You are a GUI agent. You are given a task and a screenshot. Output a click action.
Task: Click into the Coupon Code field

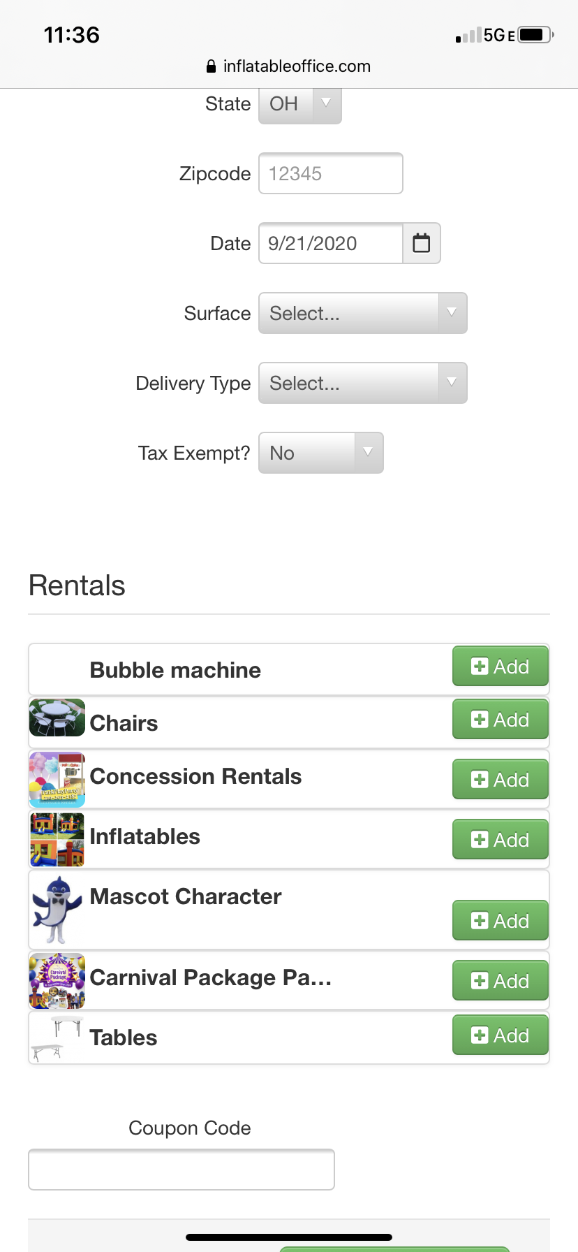pos(181,1169)
